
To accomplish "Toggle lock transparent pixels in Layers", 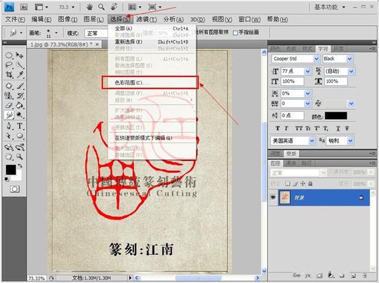I will (x=287, y=183).
